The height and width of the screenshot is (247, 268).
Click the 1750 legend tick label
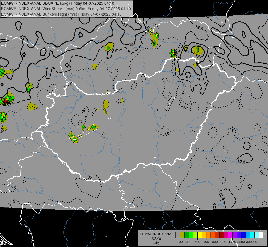point(232,242)
